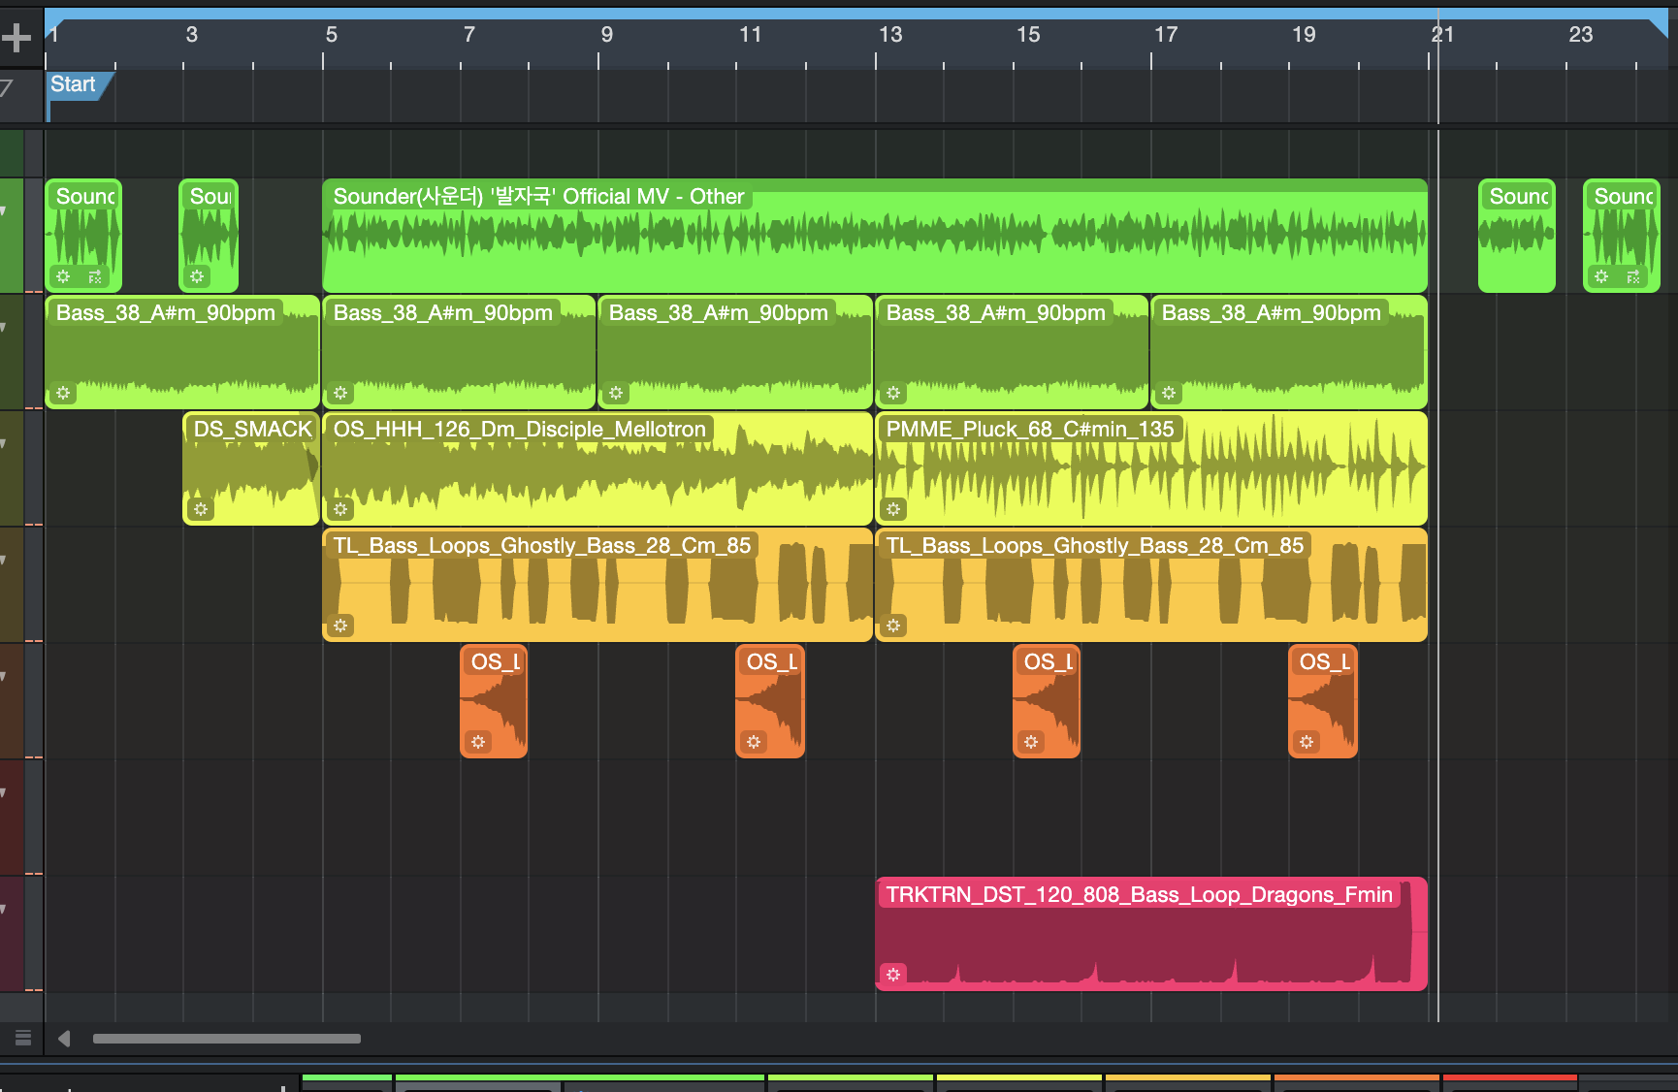Screen dimensions: 1678x1092
Task: Open gear icon on TRKTRN_DST_120_808 clip
Action: [x=893, y=974]
